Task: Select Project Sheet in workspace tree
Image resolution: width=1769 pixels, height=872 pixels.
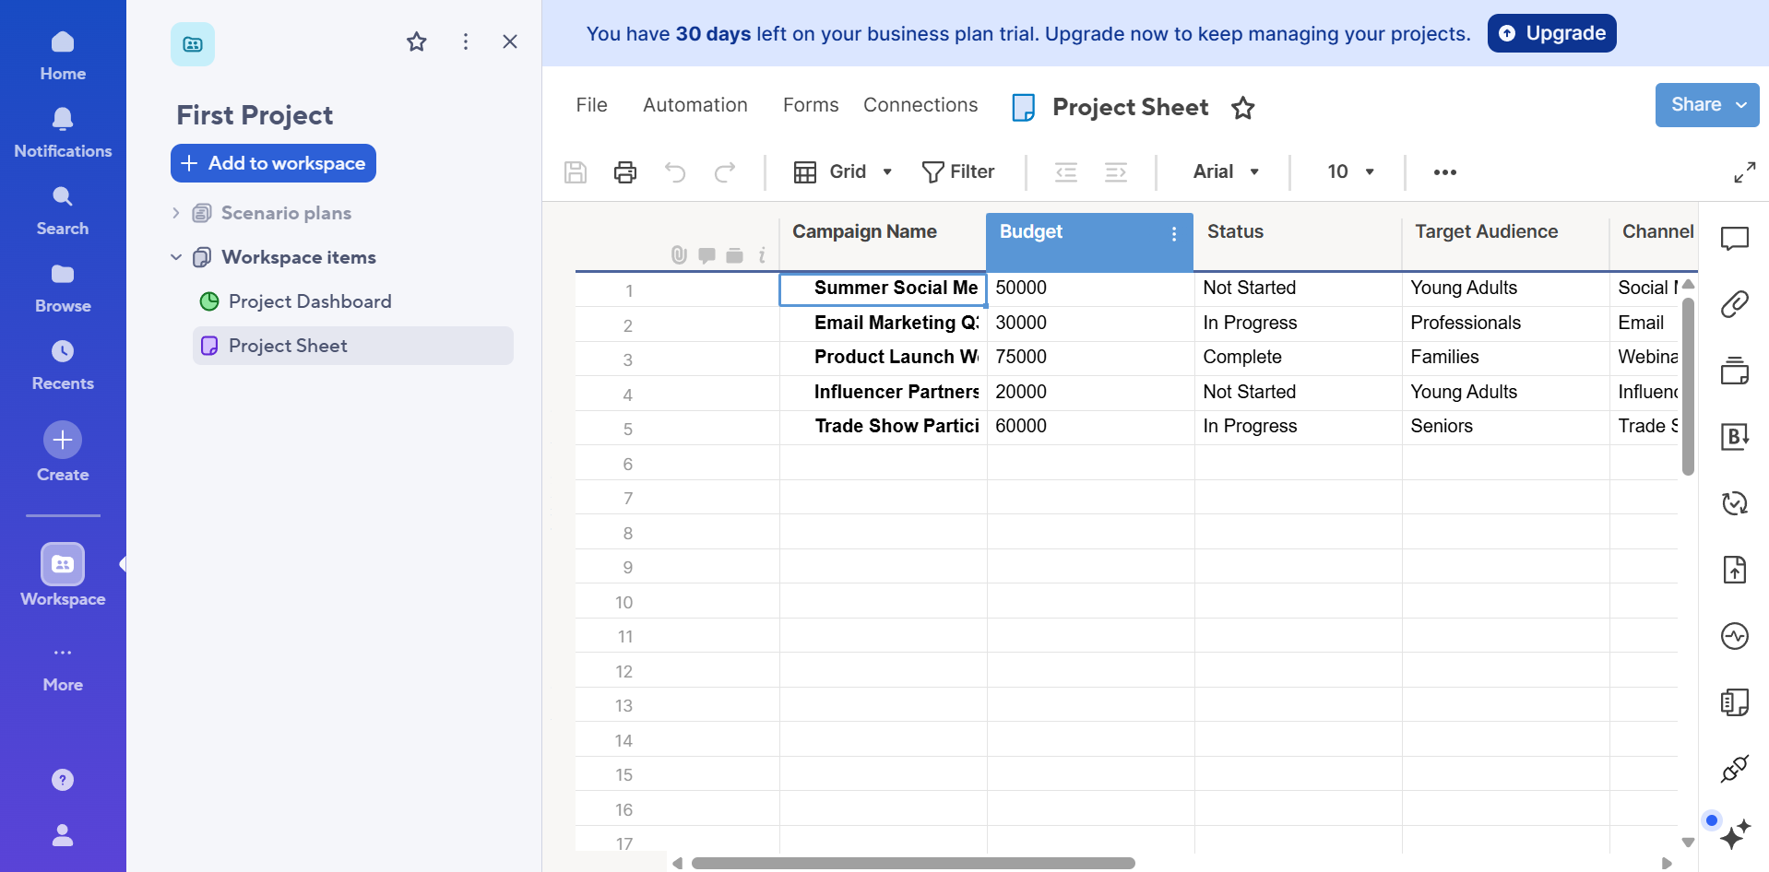Action: pyautogui.click(x=353, y=346)
